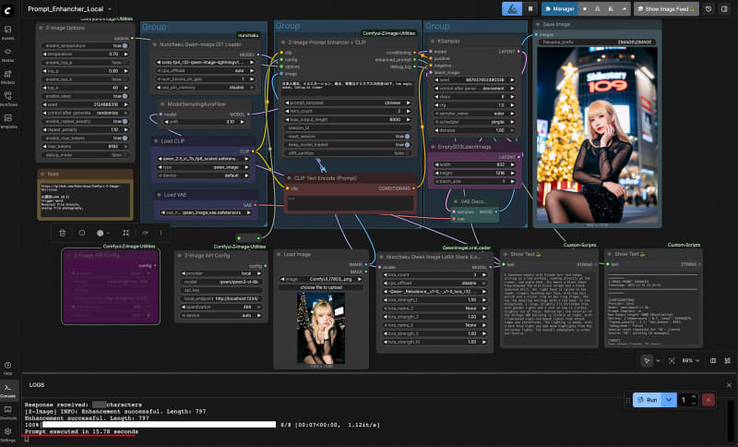Viewport: 738px width, 447px height.
Task: Decrease steps value in KSampler
Action: point(436,97)
